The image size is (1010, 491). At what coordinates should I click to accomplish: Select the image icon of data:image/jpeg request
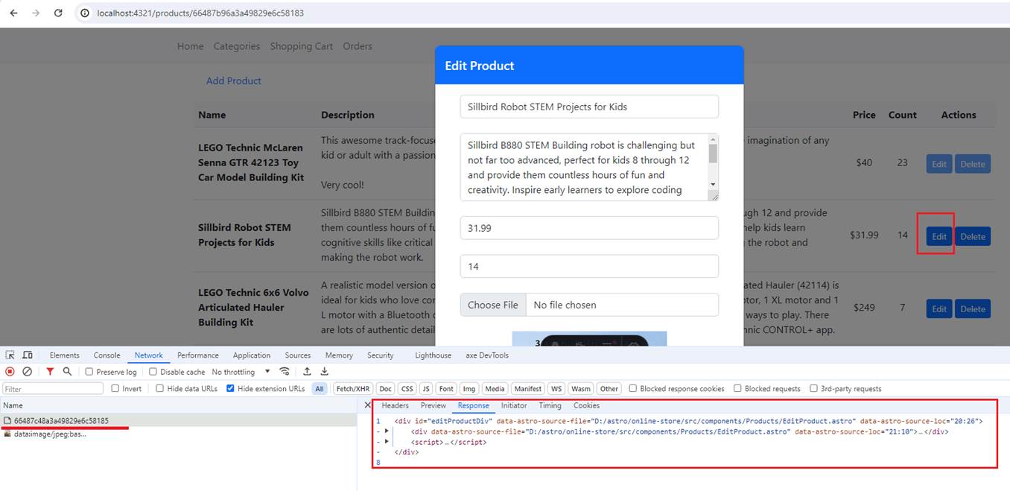7,434
